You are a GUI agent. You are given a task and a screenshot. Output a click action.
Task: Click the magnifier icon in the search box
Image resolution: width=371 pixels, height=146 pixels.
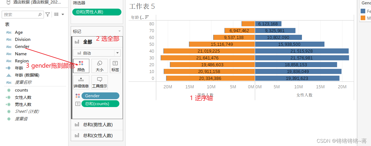click(40, 14)
